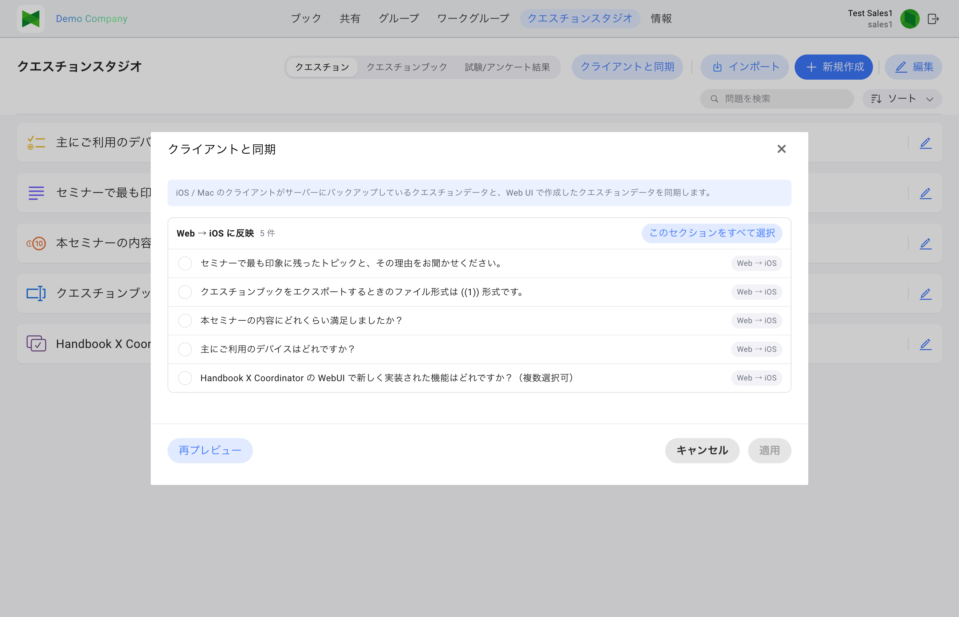959x617 pixels.
Task: Click the 主にご利用のデバイスはどれですか text
Action: 278,349
